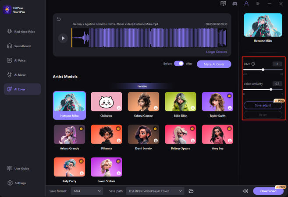Open the Save path dropdown
Image resolution: width=288 pixels, height=197 pixels.
click(155, 191)
